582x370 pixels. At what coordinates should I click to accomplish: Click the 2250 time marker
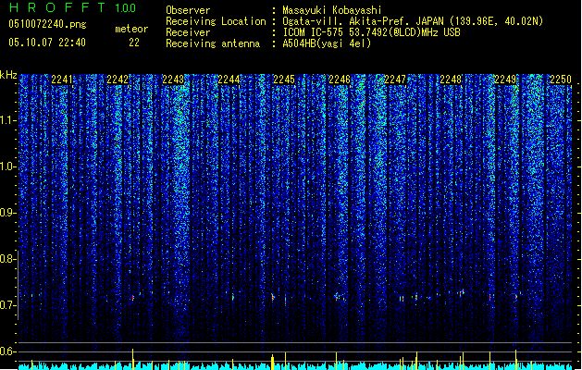point(561,80)
